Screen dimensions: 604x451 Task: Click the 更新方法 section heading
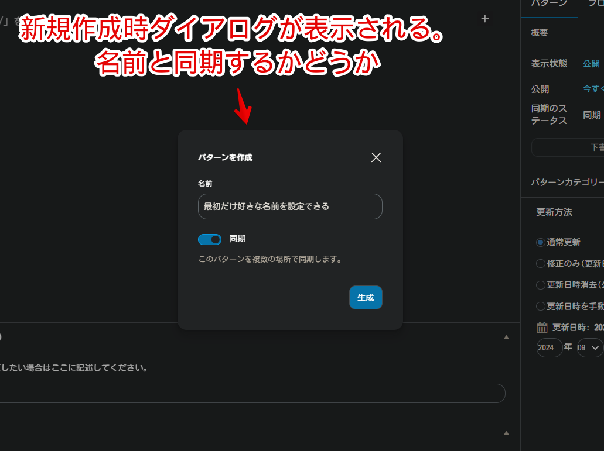coord(554,212)
